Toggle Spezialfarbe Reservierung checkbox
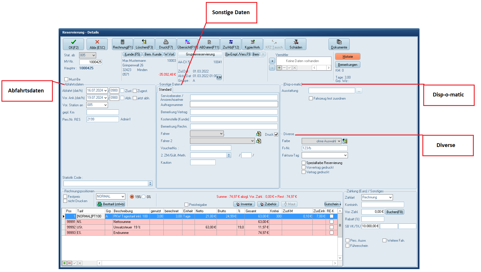Image resolution: width=481 pixels, height=272 pixels. [304, 163]
